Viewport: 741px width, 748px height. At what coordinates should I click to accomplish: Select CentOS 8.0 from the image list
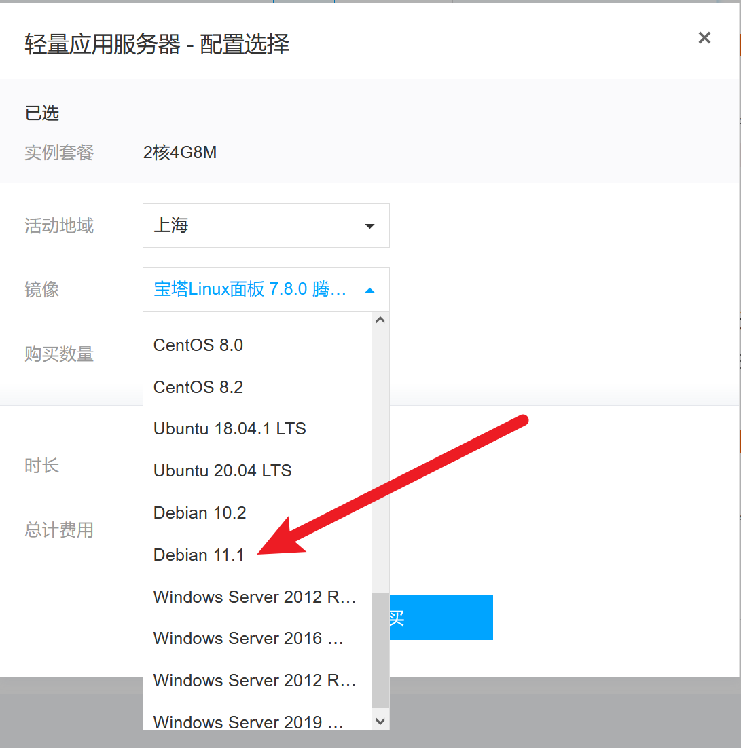(257, 345)
